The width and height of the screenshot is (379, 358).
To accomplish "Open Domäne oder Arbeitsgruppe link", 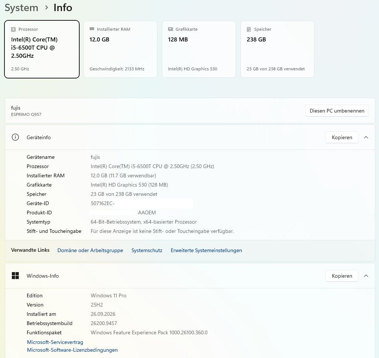I will tap(90, 250).
